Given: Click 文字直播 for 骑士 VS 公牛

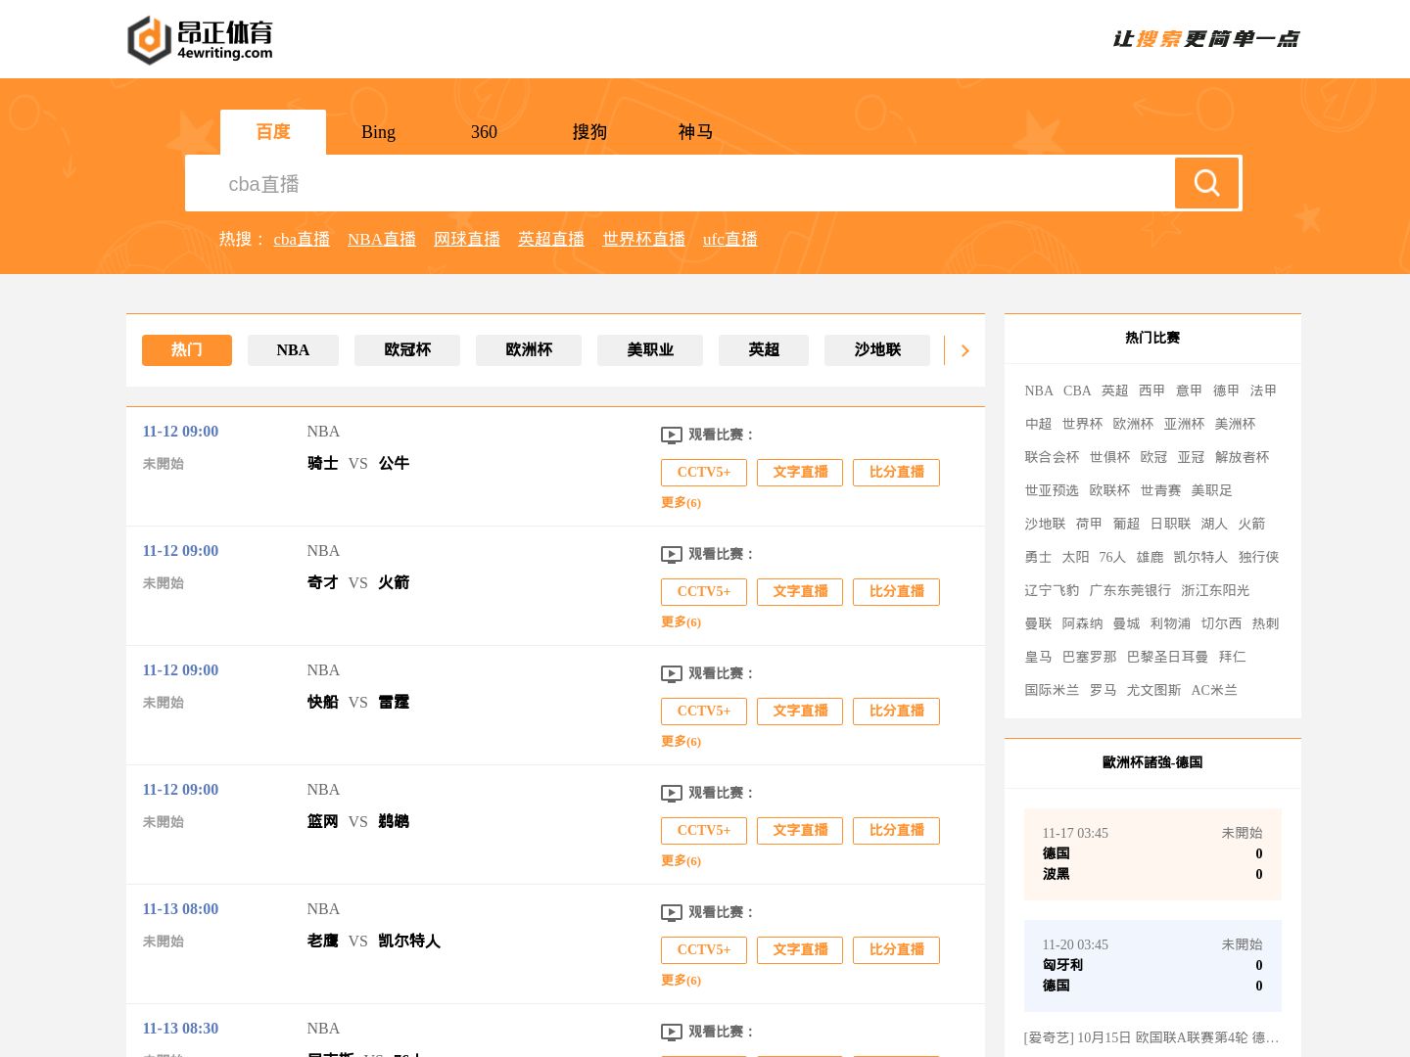Looking at the screenshot, I should tap(800, 473).
